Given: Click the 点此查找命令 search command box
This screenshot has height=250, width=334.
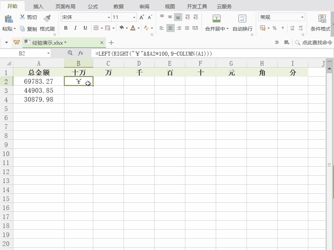Looking at the screenshot, I should (317, 43).
